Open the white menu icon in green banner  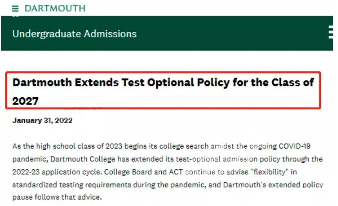tap(331, 32)
